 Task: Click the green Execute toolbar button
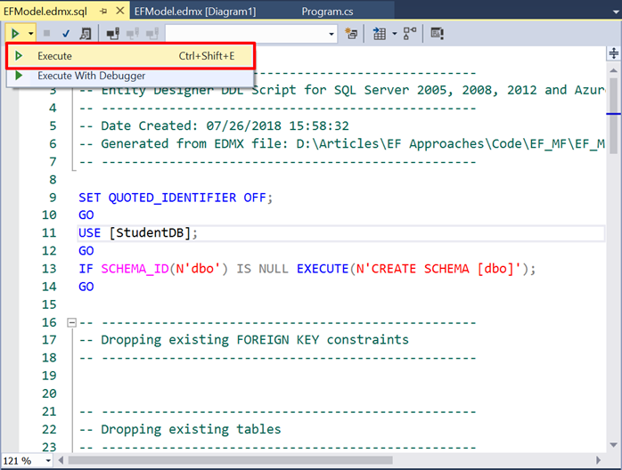pyautogui.click(x=15, y=33)
